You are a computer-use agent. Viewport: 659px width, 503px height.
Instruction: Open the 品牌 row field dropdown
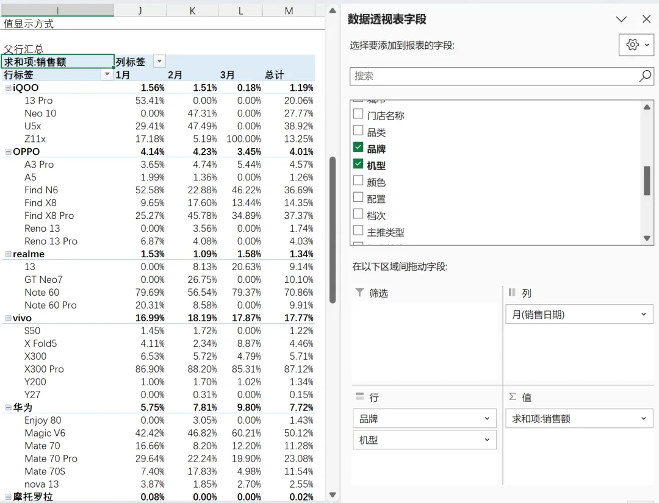tap(487, 419)
